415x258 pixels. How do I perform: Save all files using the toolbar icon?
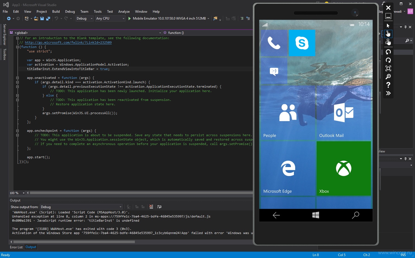click(x=48, y=18)
